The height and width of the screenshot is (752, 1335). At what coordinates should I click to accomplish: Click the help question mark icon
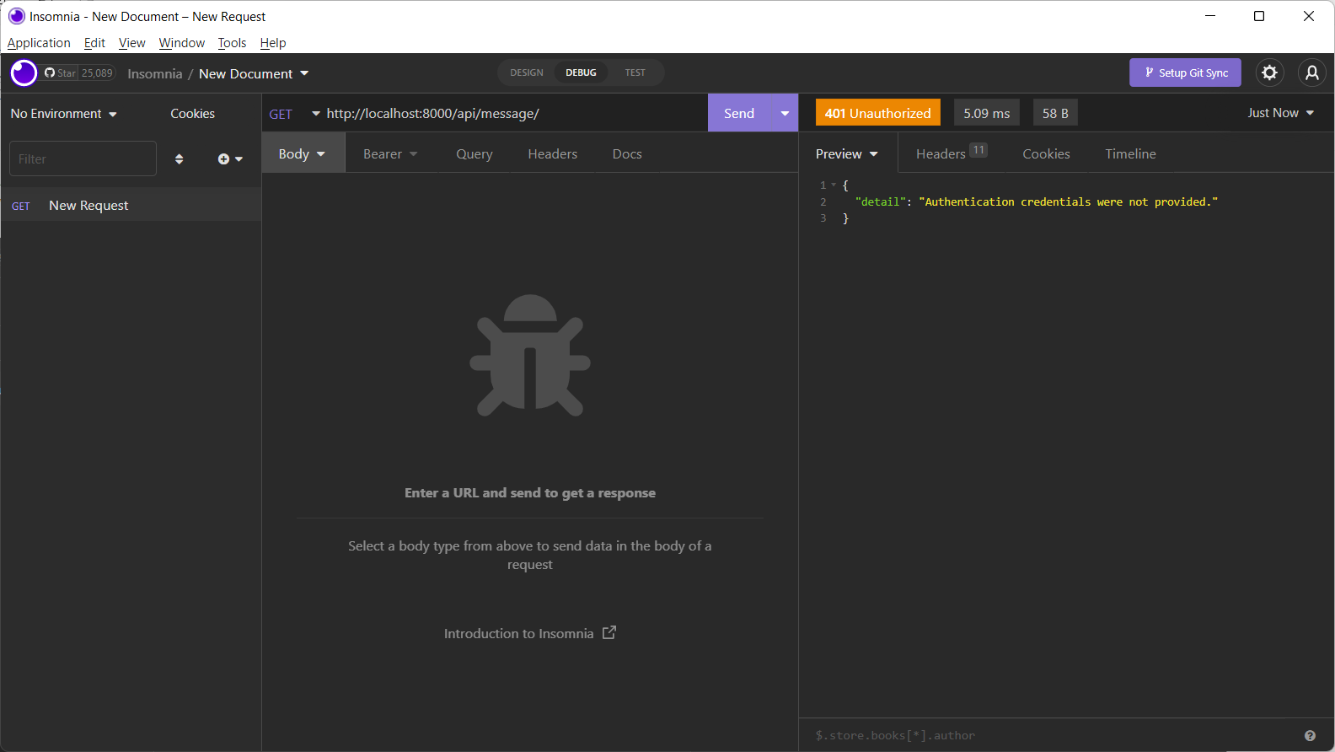pyautogui.click(x=1310, y=735)
